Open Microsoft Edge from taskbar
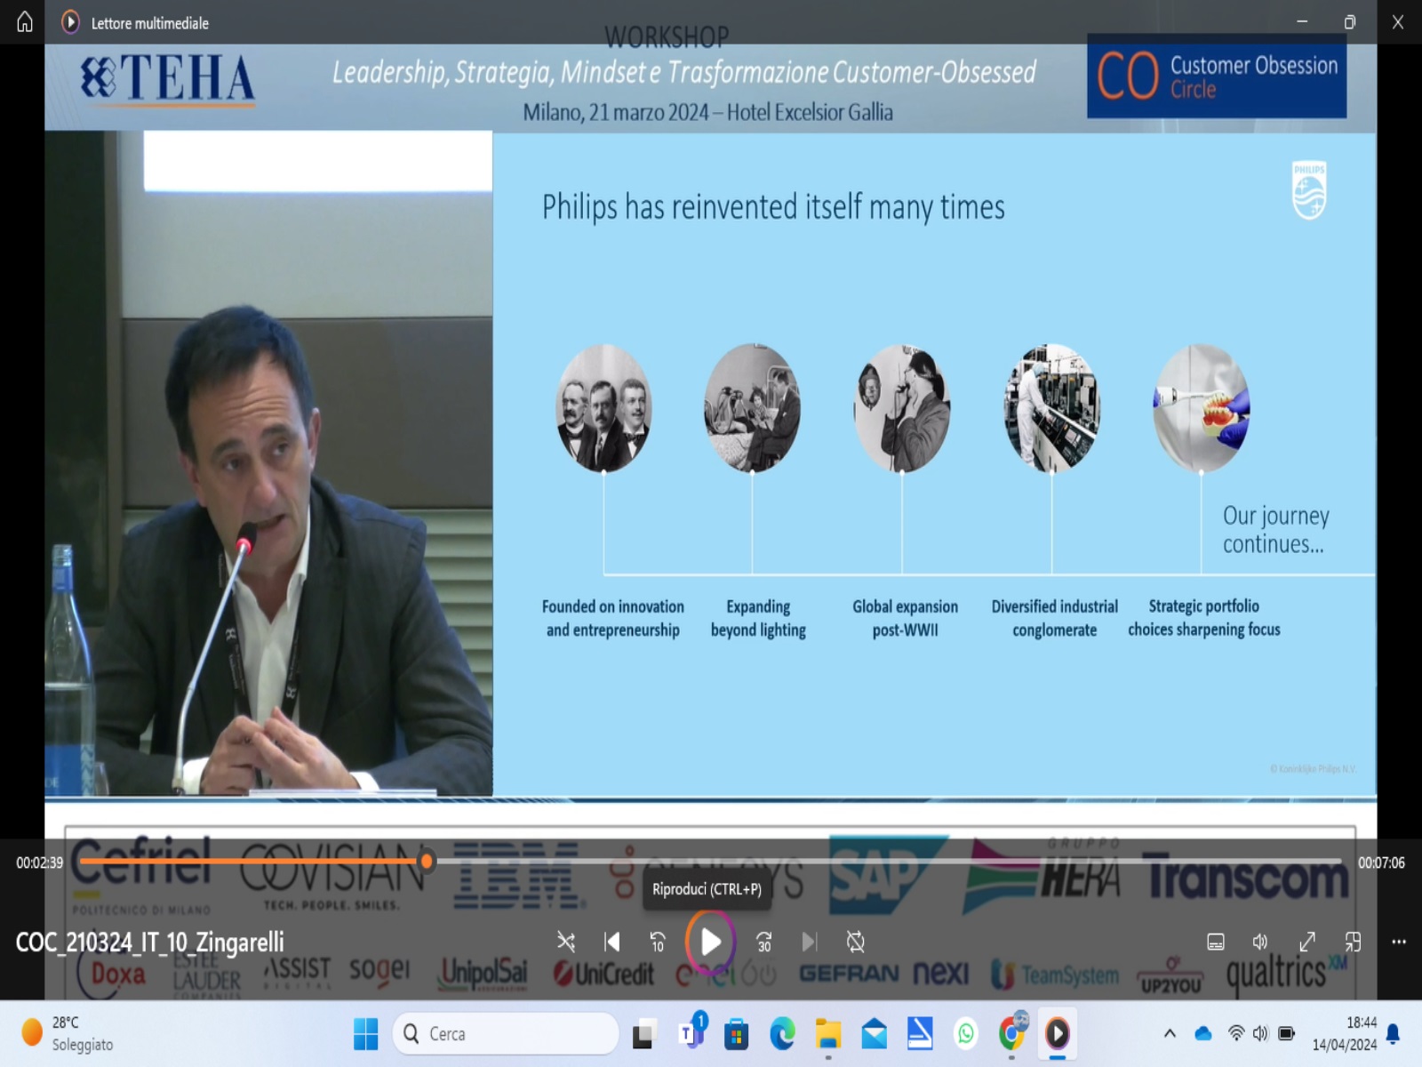Image resolution: width=1422 pixels, height=1067 pixels. pos(782,1033)
